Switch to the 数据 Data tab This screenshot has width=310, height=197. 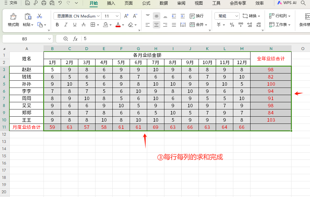[164, 3]
